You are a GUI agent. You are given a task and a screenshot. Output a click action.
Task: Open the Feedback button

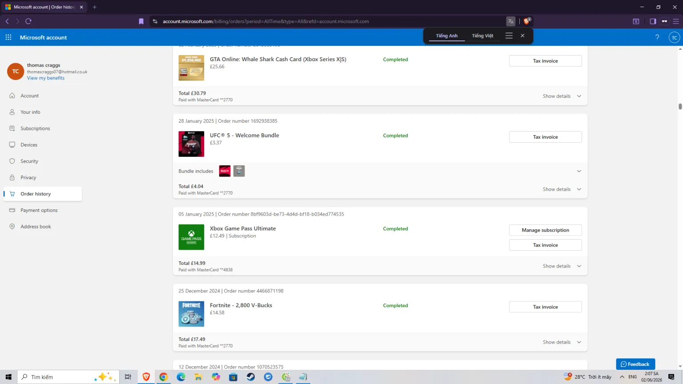[635, 364]
